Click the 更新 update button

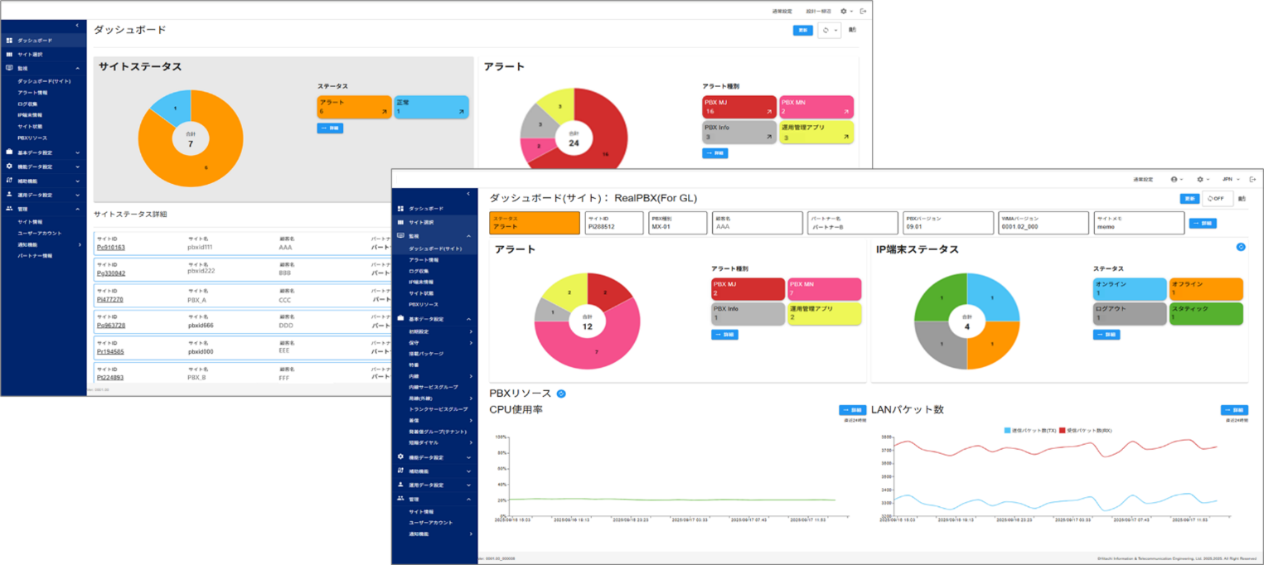pyautogui.click(x=1190, y=198)
